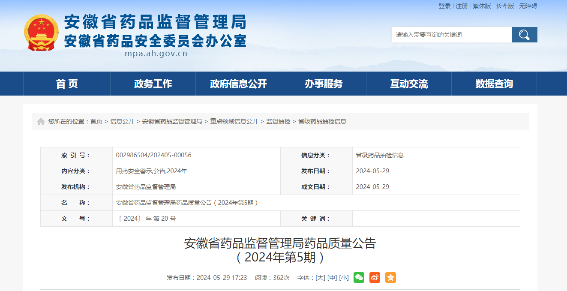Screen dimensions: 567x291
Task: Open 数据查询 navigation item
Action: [x=494, y=84]
